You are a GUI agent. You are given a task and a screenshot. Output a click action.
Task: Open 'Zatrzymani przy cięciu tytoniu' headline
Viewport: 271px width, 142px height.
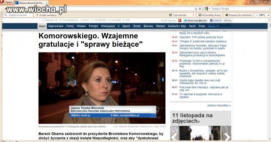(202, 54)
